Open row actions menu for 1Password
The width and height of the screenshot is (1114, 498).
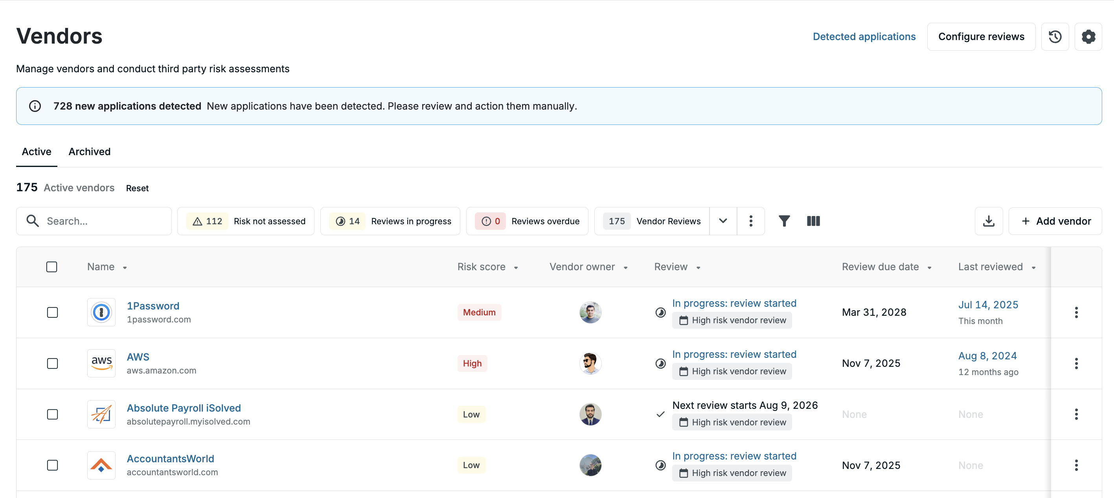pyautogui.click(x=1076, y=312)
